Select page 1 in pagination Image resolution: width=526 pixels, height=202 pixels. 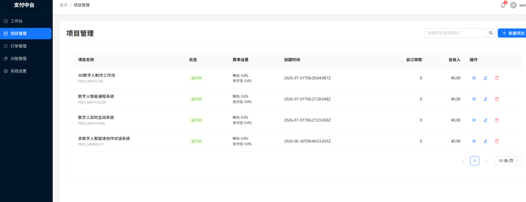click(475, 161)
